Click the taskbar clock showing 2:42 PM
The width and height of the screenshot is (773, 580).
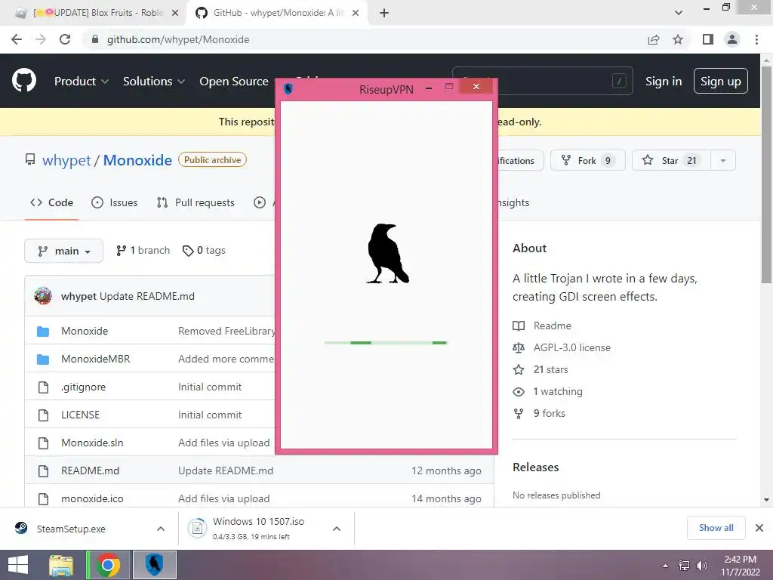(x=741, y=566)
